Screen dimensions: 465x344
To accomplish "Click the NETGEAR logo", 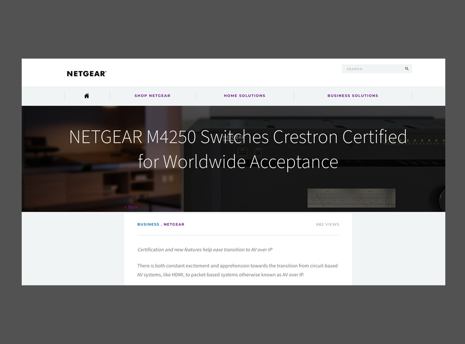I will pyautogui.click(x=87, y=74).
